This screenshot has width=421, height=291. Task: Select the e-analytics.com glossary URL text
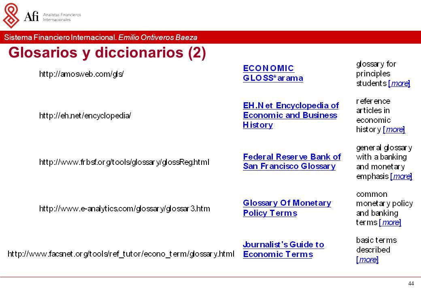pos(125,209)
